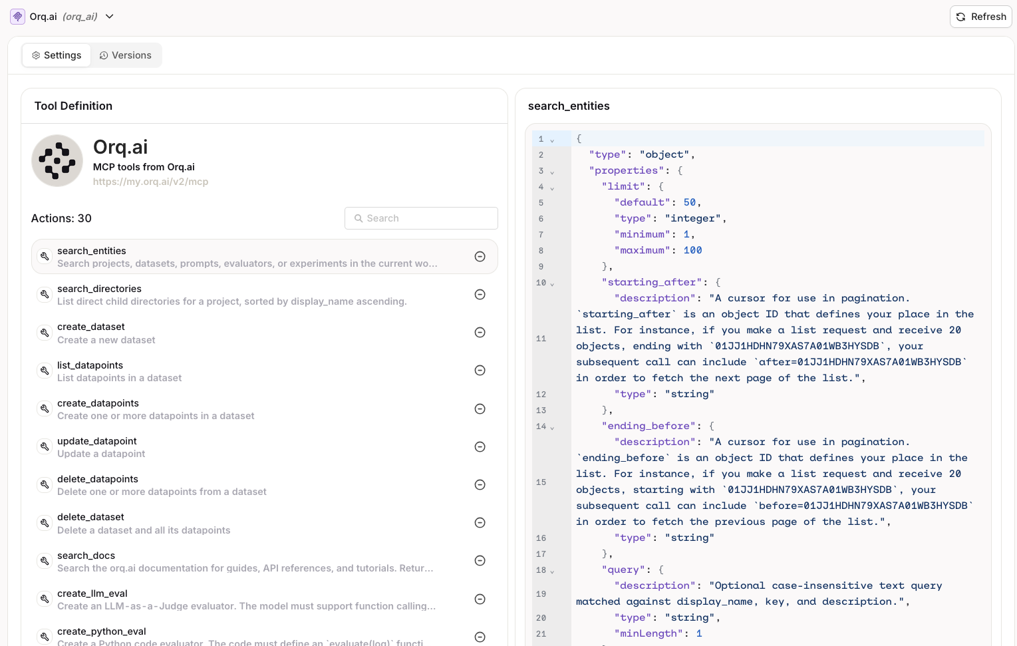The image size is (1017, 646).
Task: Select the create_llm_eval action row
Action: [265, 599]
